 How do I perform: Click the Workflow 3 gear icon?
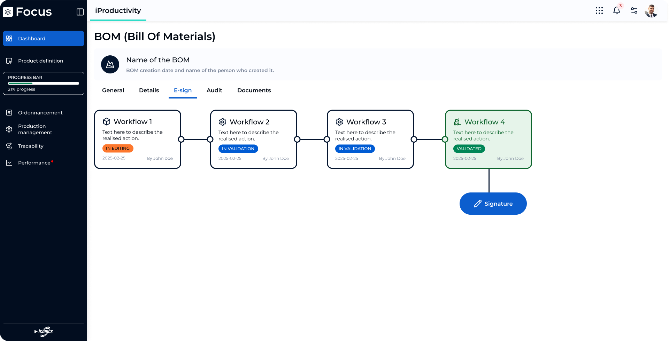tap(339, 122)
